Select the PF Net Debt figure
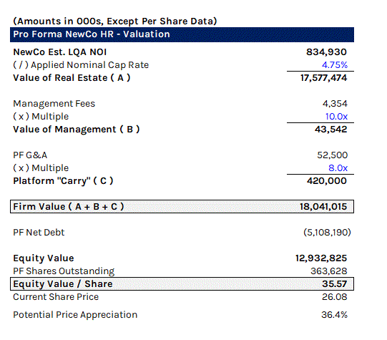Screen dimensions: 387x340 327,233
